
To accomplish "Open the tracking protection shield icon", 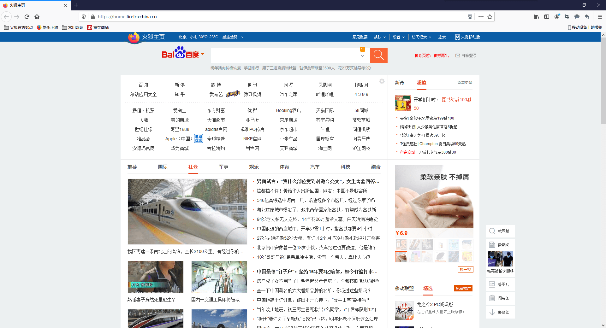I will pyautogui.click(x=84, y=17).
